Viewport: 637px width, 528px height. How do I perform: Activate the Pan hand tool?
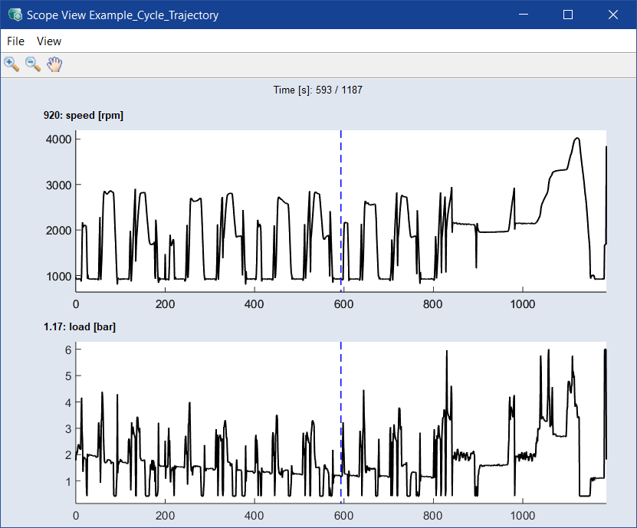pos(54,64)
